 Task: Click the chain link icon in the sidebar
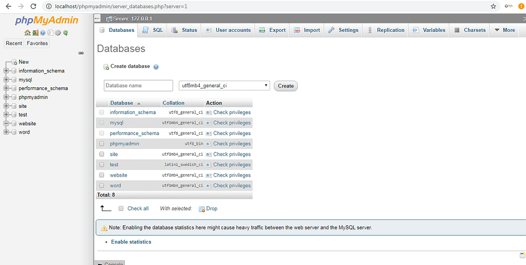point(81,53)
